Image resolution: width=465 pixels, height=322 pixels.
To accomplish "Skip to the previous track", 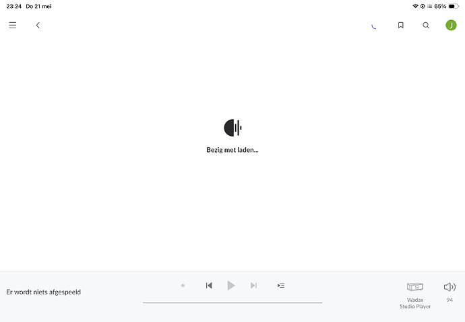I will click(x=209, y=285).
